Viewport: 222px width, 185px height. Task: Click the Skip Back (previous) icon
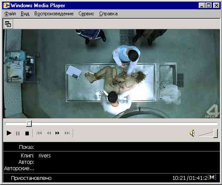(39, 133)
